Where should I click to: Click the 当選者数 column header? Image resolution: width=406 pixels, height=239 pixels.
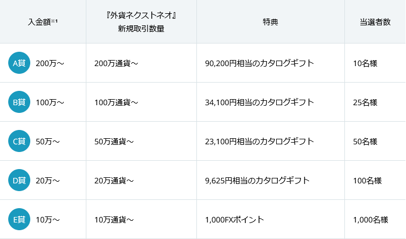375,22
